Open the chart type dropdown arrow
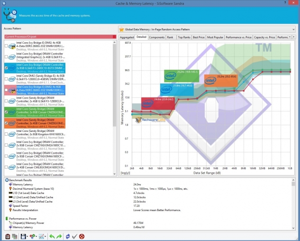Viewport: 300px width, 241px height. click(45, 237)
